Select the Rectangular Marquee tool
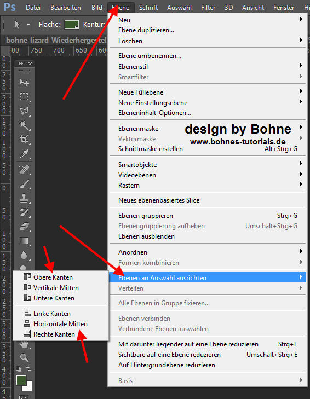The image size is (310, 399). click(24, 97)
